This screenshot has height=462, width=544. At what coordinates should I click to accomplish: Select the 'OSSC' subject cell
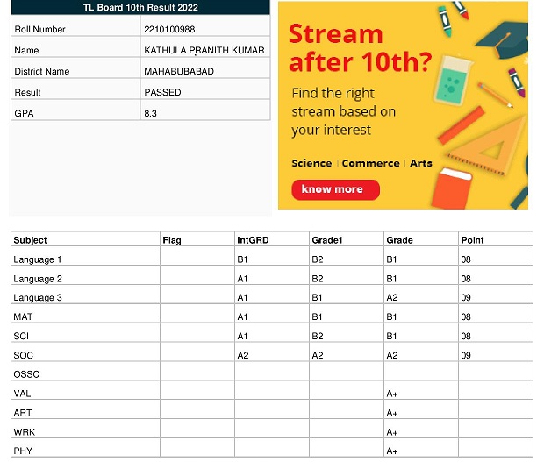click(85, 371)
